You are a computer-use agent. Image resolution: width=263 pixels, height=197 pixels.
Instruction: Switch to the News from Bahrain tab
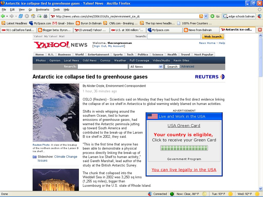click(x=201, y=30)
